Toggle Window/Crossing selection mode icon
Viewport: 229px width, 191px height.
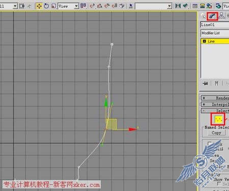coord(30,6)
